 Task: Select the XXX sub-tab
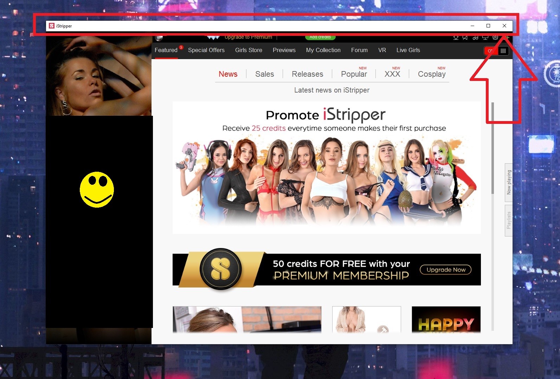(392, 74)
